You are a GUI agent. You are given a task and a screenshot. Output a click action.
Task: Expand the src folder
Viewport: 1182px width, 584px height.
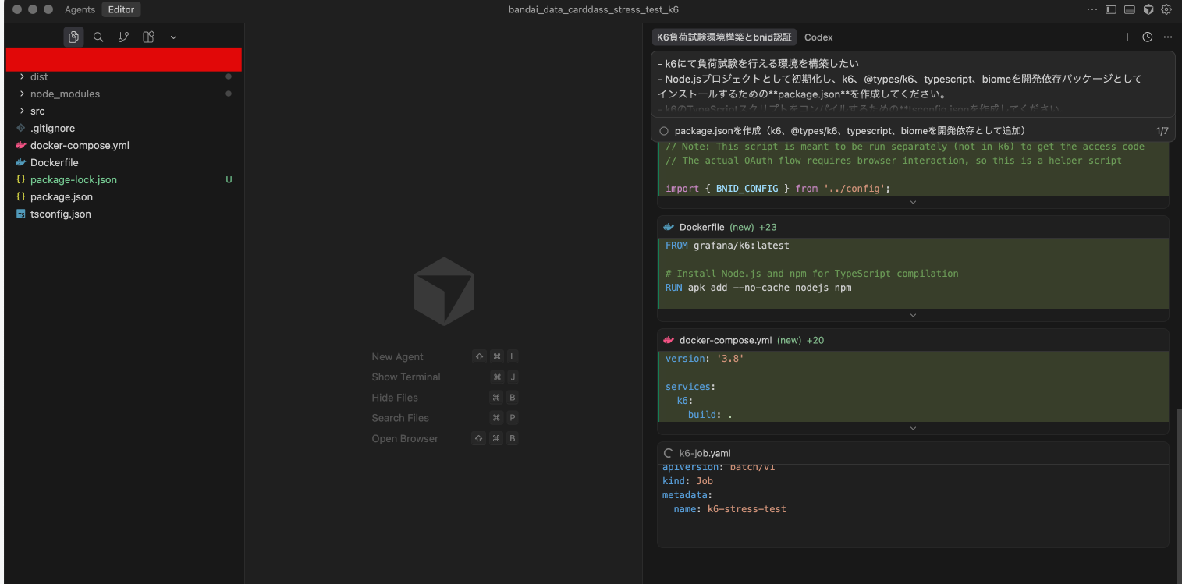click(x=21, y=111)
